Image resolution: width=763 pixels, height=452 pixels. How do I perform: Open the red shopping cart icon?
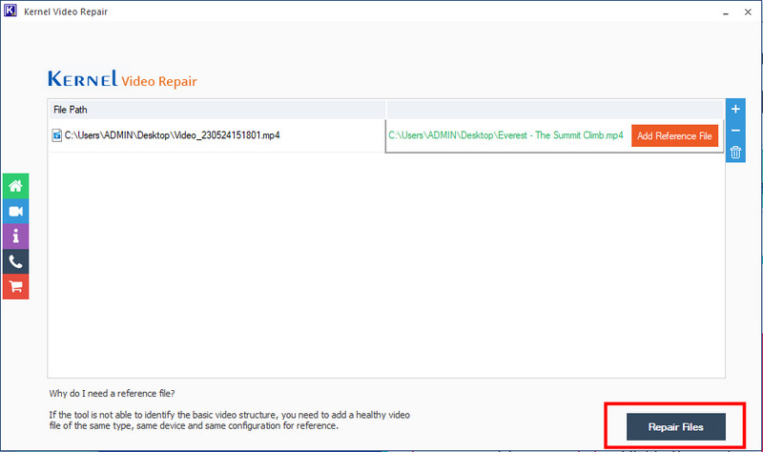(15, 287)
